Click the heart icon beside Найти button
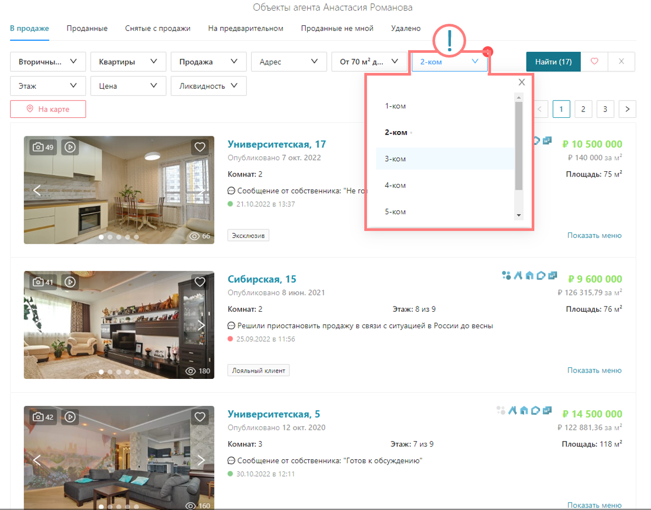Screen dimensions: 651x510 594,62
